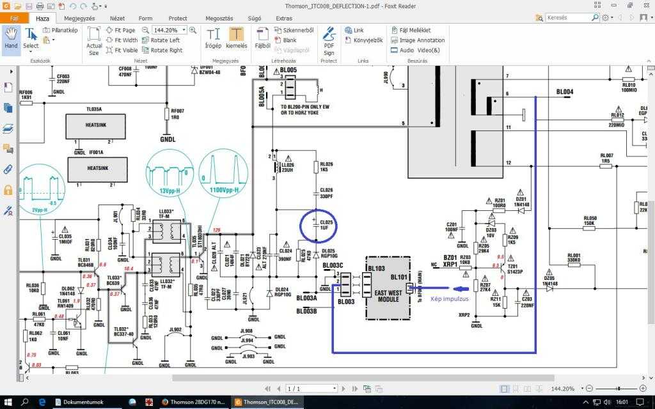Create PDF from scanner with Szkennerből
Viewport: 655px width, 409px height.
coord(294,30)
